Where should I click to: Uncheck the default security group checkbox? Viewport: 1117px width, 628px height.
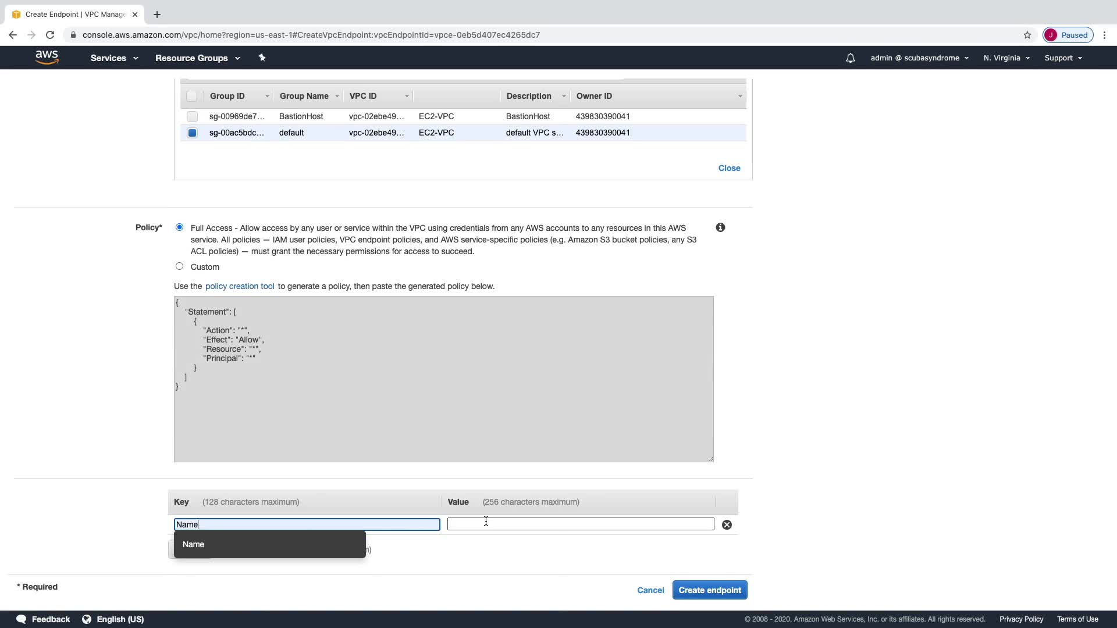[192, 133]
